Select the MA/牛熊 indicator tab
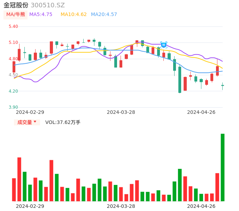 pos(16,15)
